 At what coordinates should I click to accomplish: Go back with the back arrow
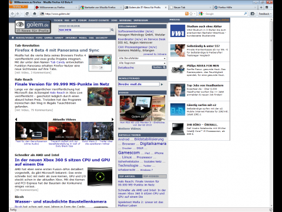tap(12, 14)
